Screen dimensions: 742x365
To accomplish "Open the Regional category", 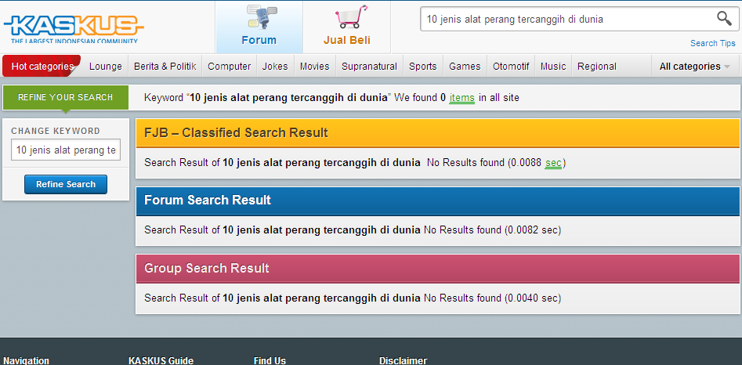I will pyautogui.click(x=597, y=67).
